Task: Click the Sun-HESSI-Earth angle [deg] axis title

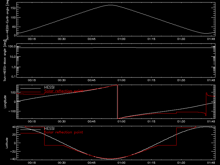Action: (x=7, y=20)
